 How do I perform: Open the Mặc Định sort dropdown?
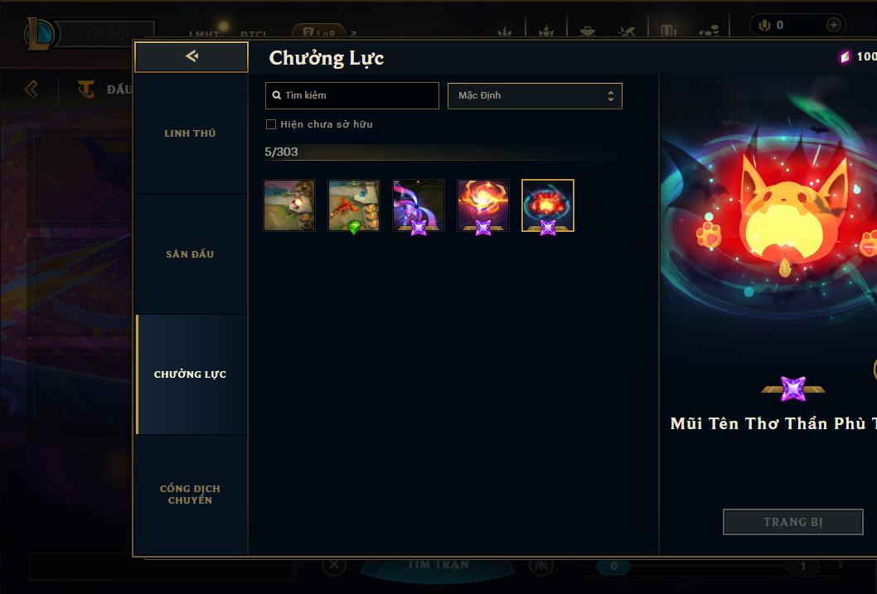pyautogui.click(x=535, y=95)
